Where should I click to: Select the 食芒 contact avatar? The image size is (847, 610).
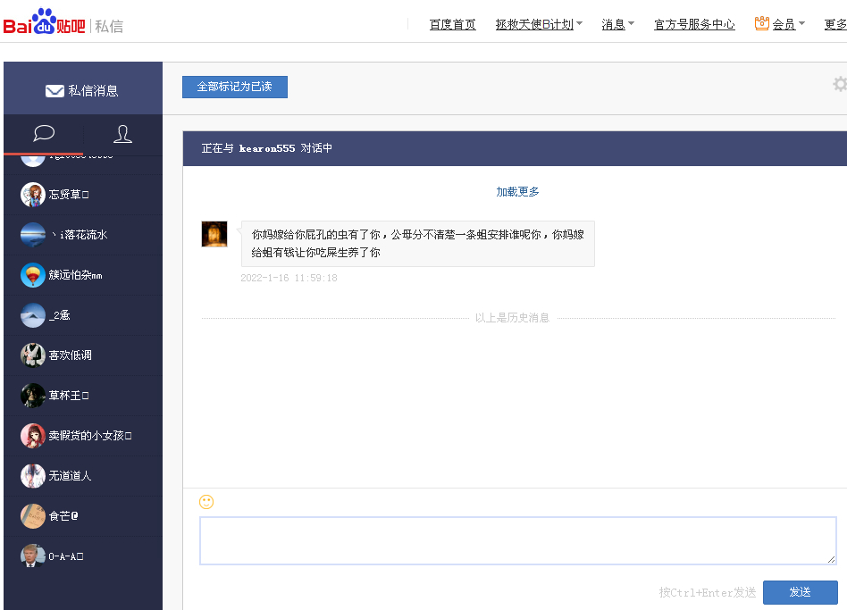pos(33,515)
